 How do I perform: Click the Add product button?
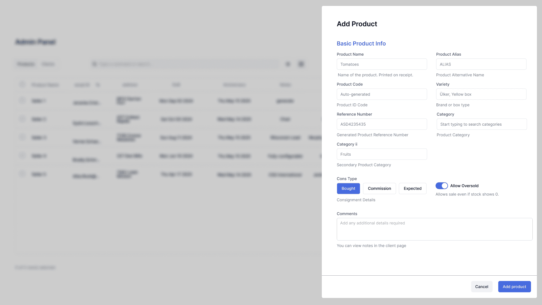pos(514,287)
